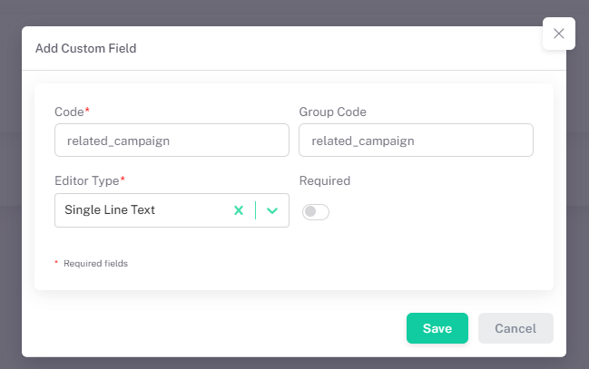Click the Code field label
The width and height of the screenshot is (589, 369).
click(69, 112)
